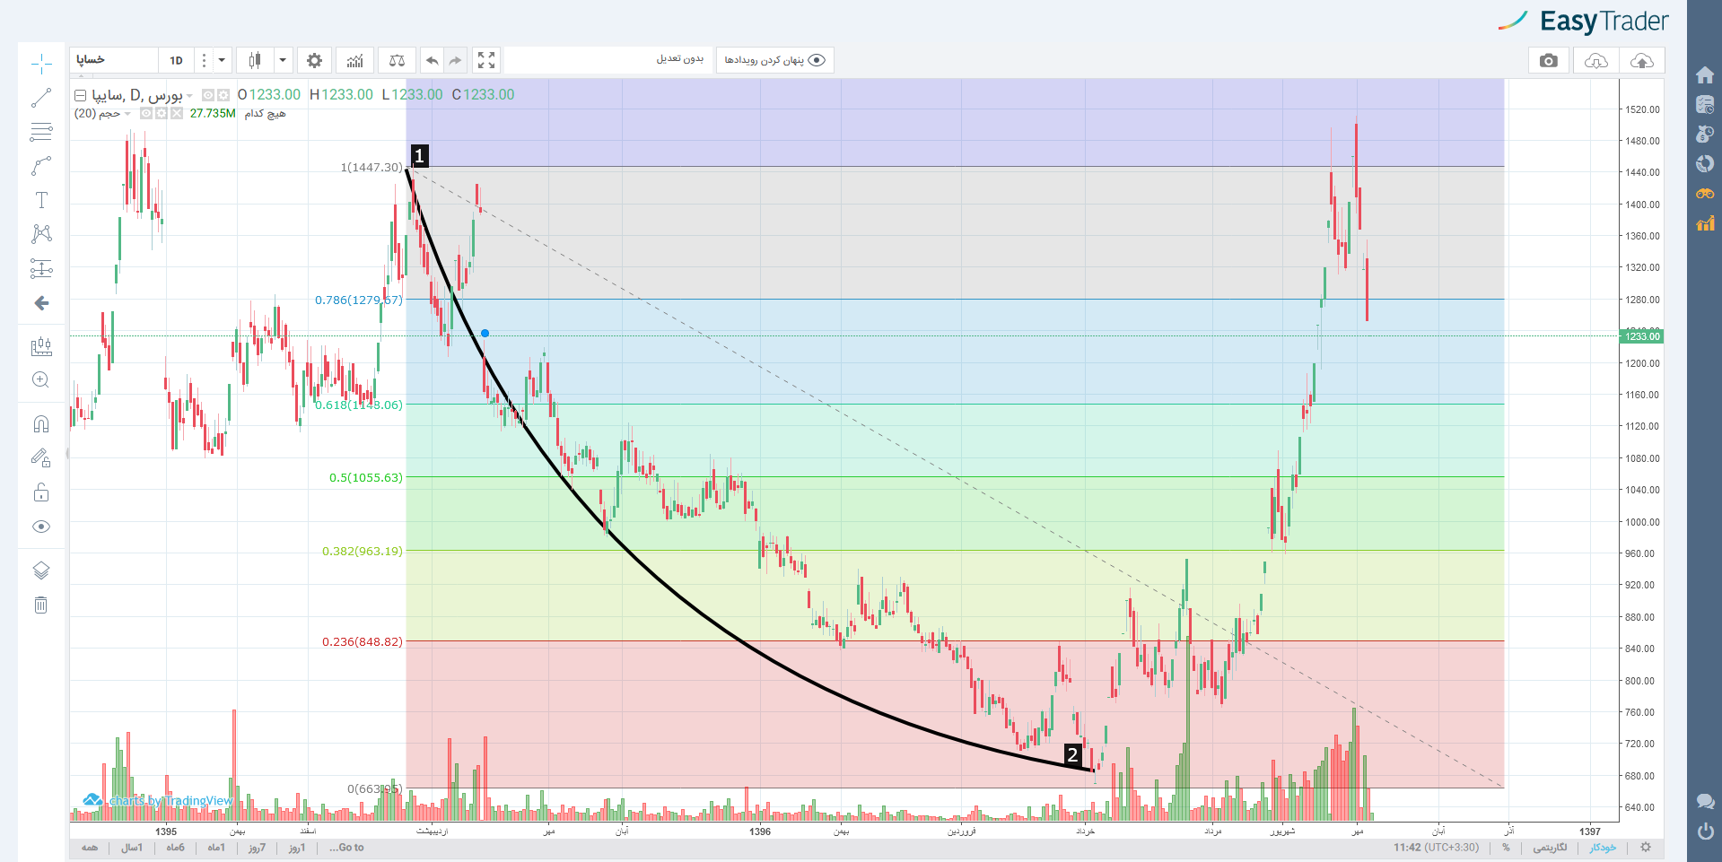Toggle the hide events eye button
This screenshot has height=862, width=1722.
(x=775, y=60)
